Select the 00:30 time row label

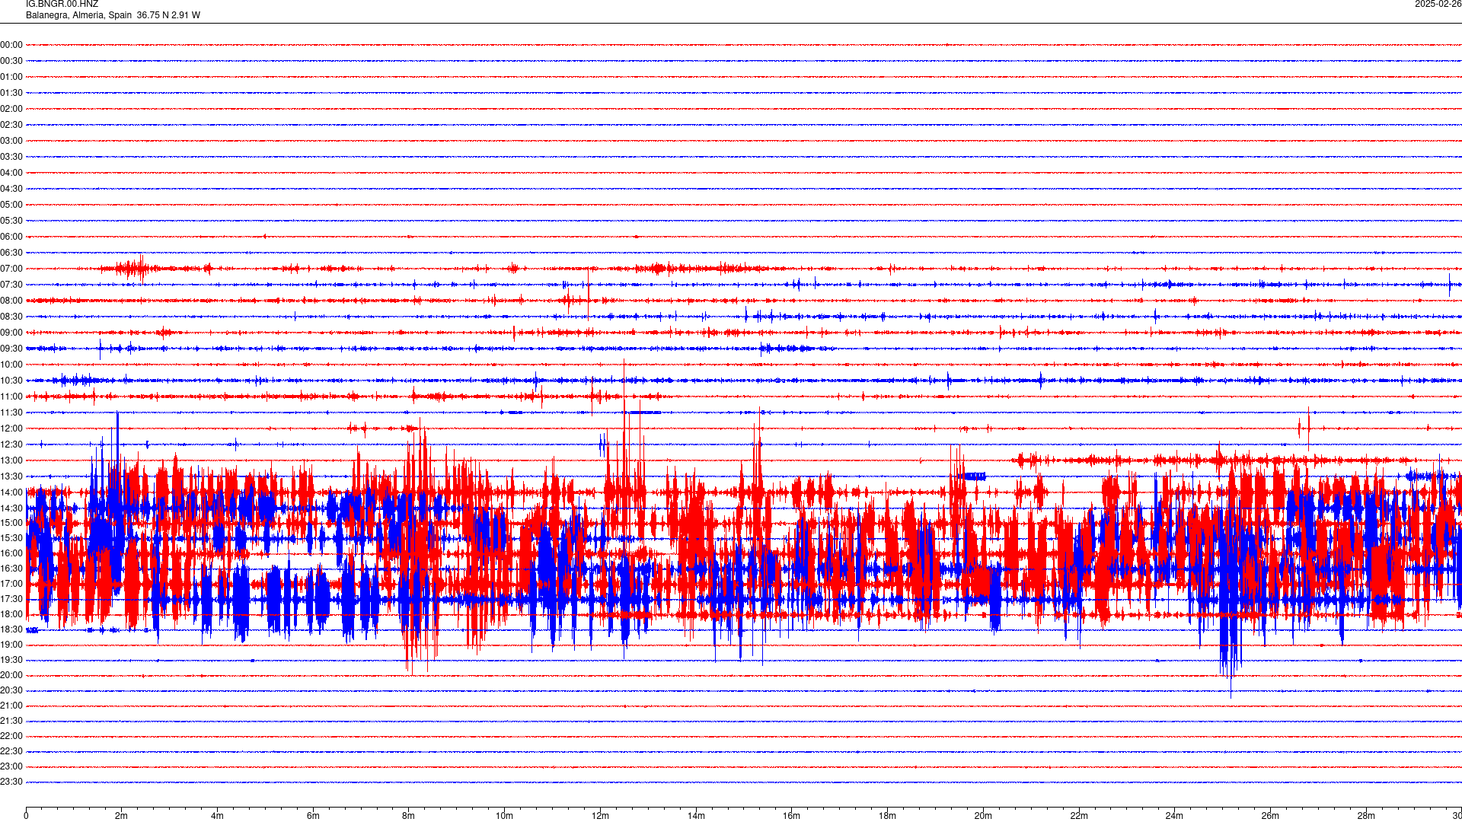[11, 61]
